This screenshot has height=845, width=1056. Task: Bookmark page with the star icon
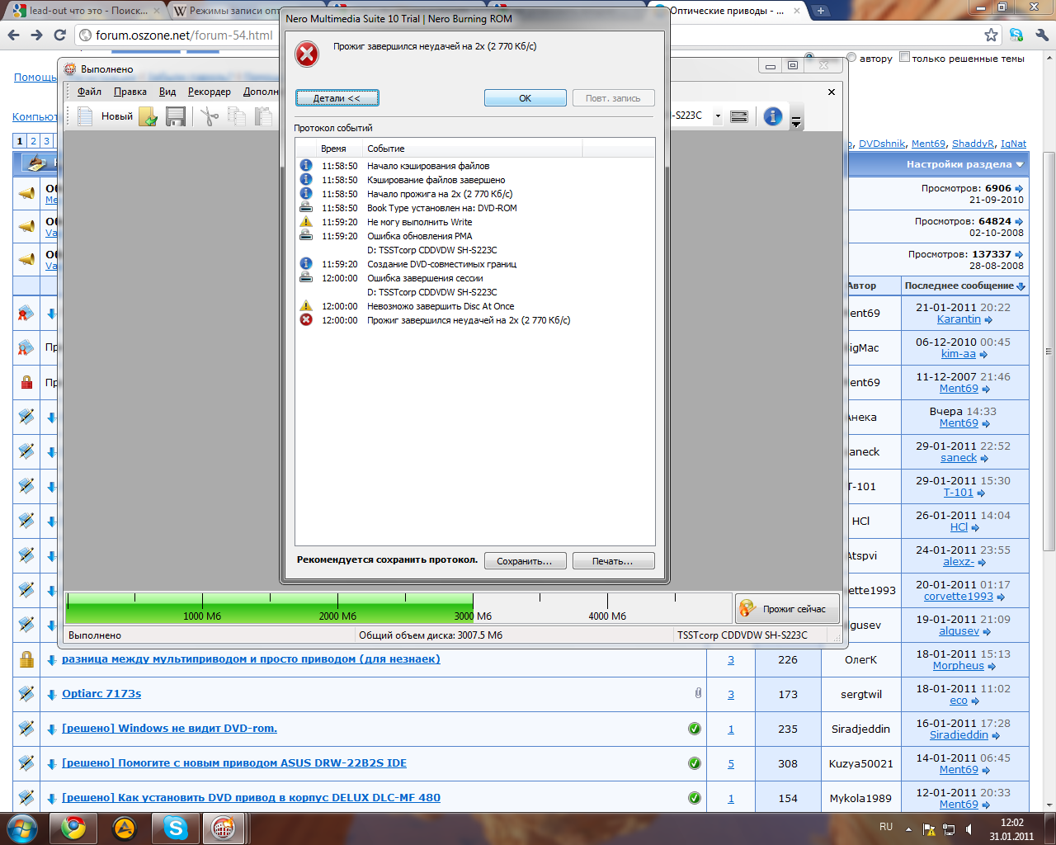pyautogui.click(x=991, y=35)
